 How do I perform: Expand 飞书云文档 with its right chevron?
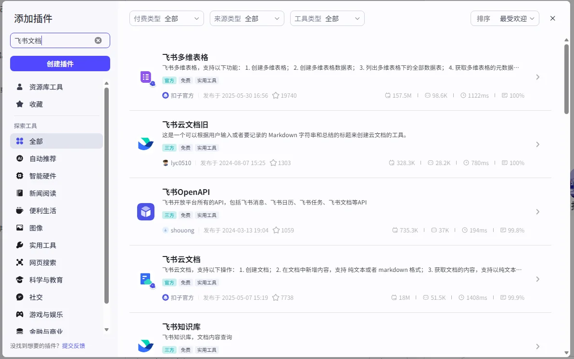pyautogui.click(x=538, y=279)
